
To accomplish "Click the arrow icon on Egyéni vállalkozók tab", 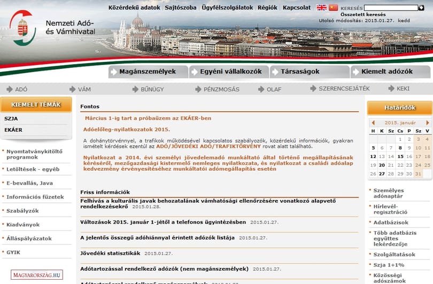I will (x=195, y=72).
